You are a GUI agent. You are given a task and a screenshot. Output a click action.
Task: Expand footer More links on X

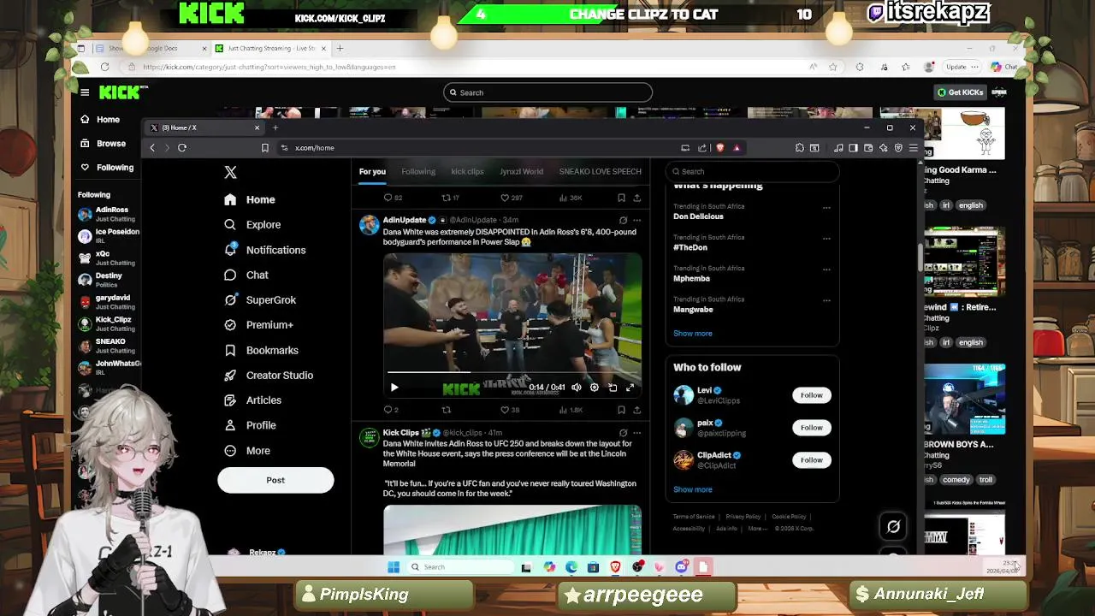pos(757,529)
